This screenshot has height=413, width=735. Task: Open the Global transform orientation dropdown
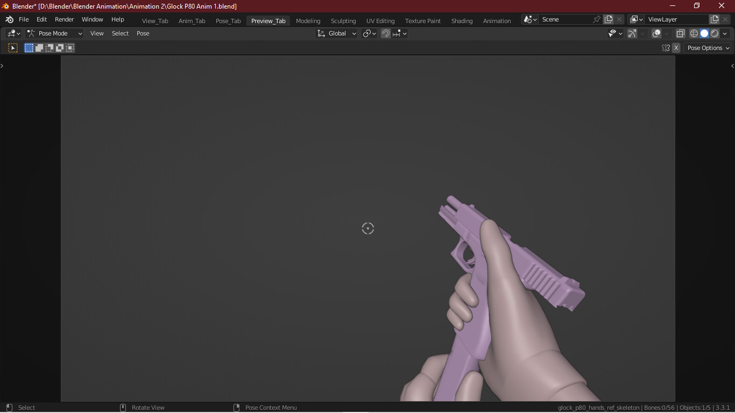click(x=336, y=33)
